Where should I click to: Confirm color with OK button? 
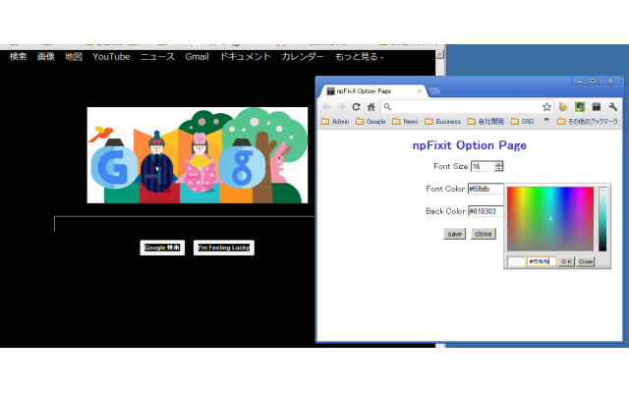point(566,261)
